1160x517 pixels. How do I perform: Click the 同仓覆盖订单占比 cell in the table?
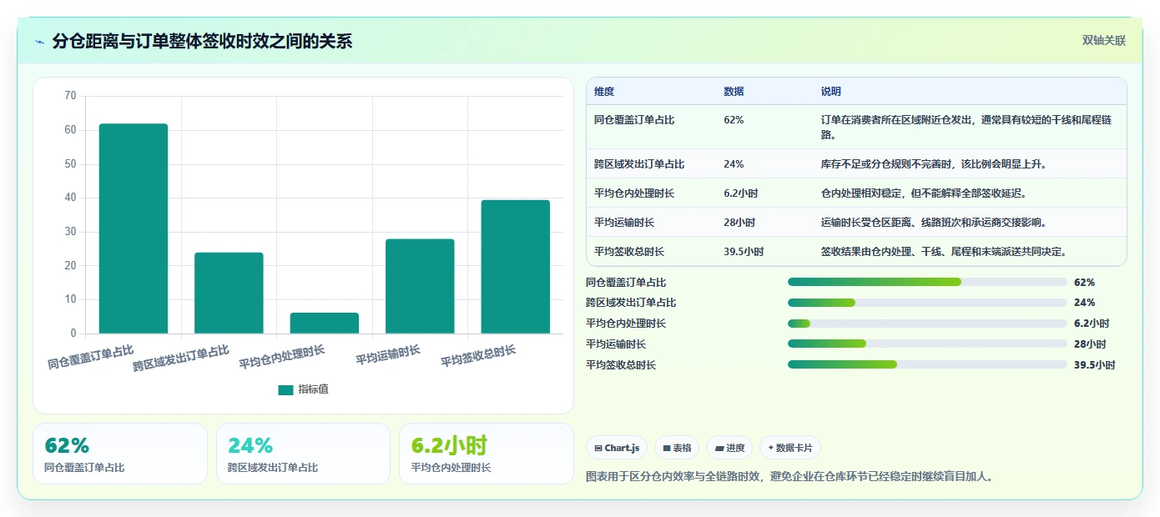(634, 120)
